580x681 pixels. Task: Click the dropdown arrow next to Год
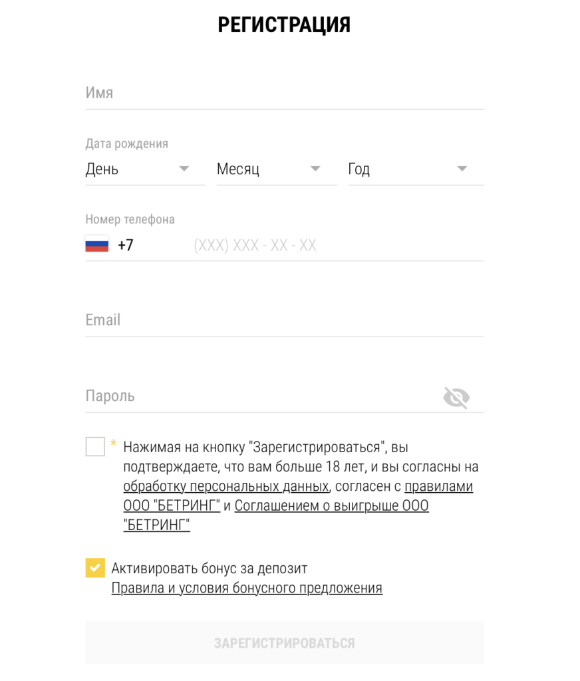pos(462,169)
